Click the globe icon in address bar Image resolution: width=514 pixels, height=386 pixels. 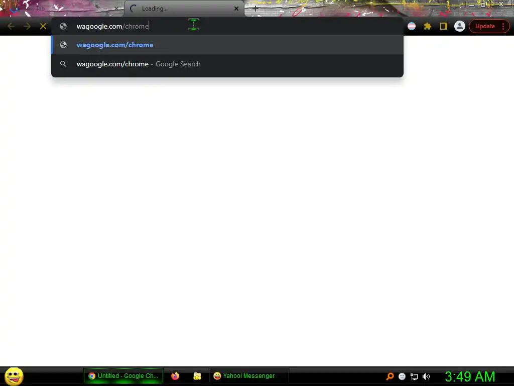[63, 26]
